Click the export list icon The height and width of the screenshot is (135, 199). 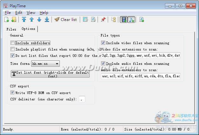tap(86, 20)
